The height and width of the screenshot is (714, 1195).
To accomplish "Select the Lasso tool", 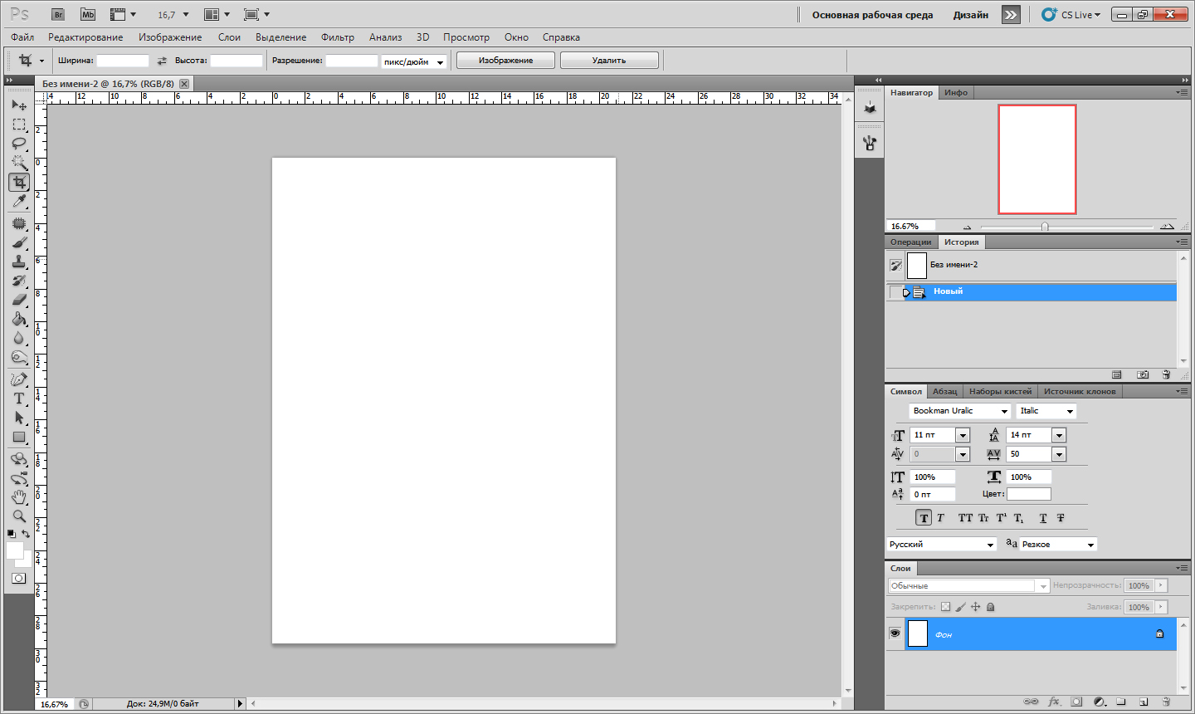I will (19, 144).
